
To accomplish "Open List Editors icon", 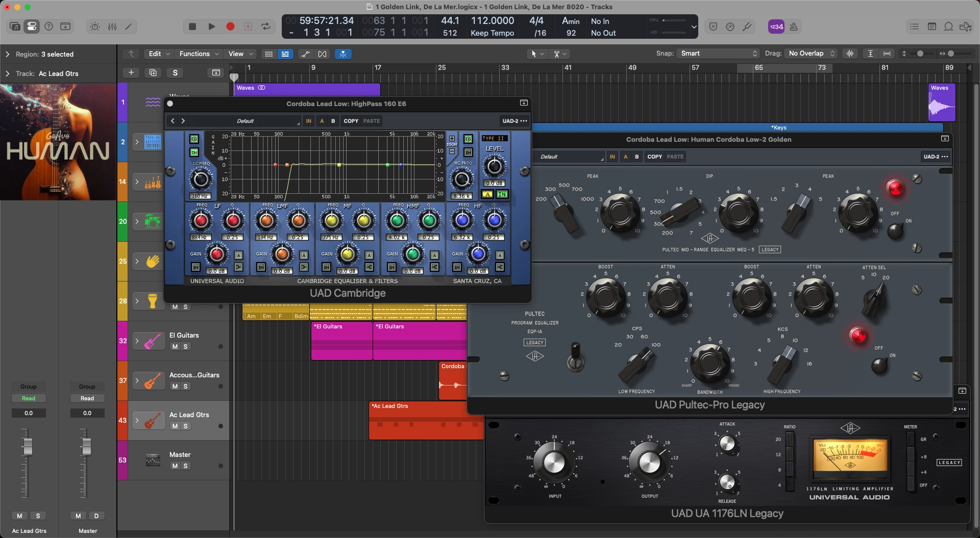I will tap(914, 27).
